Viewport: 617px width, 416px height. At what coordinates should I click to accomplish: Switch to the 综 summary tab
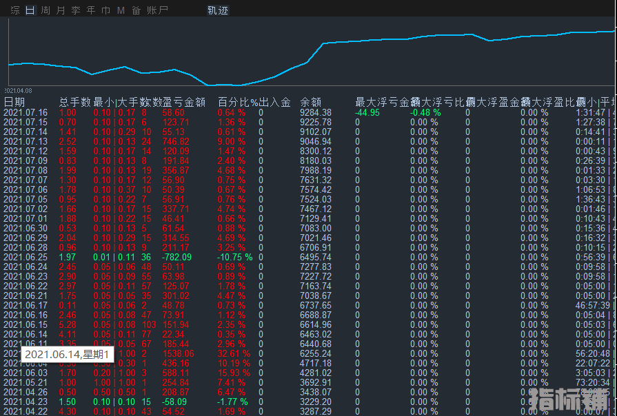pyautogui.click(x=15, y=10)
